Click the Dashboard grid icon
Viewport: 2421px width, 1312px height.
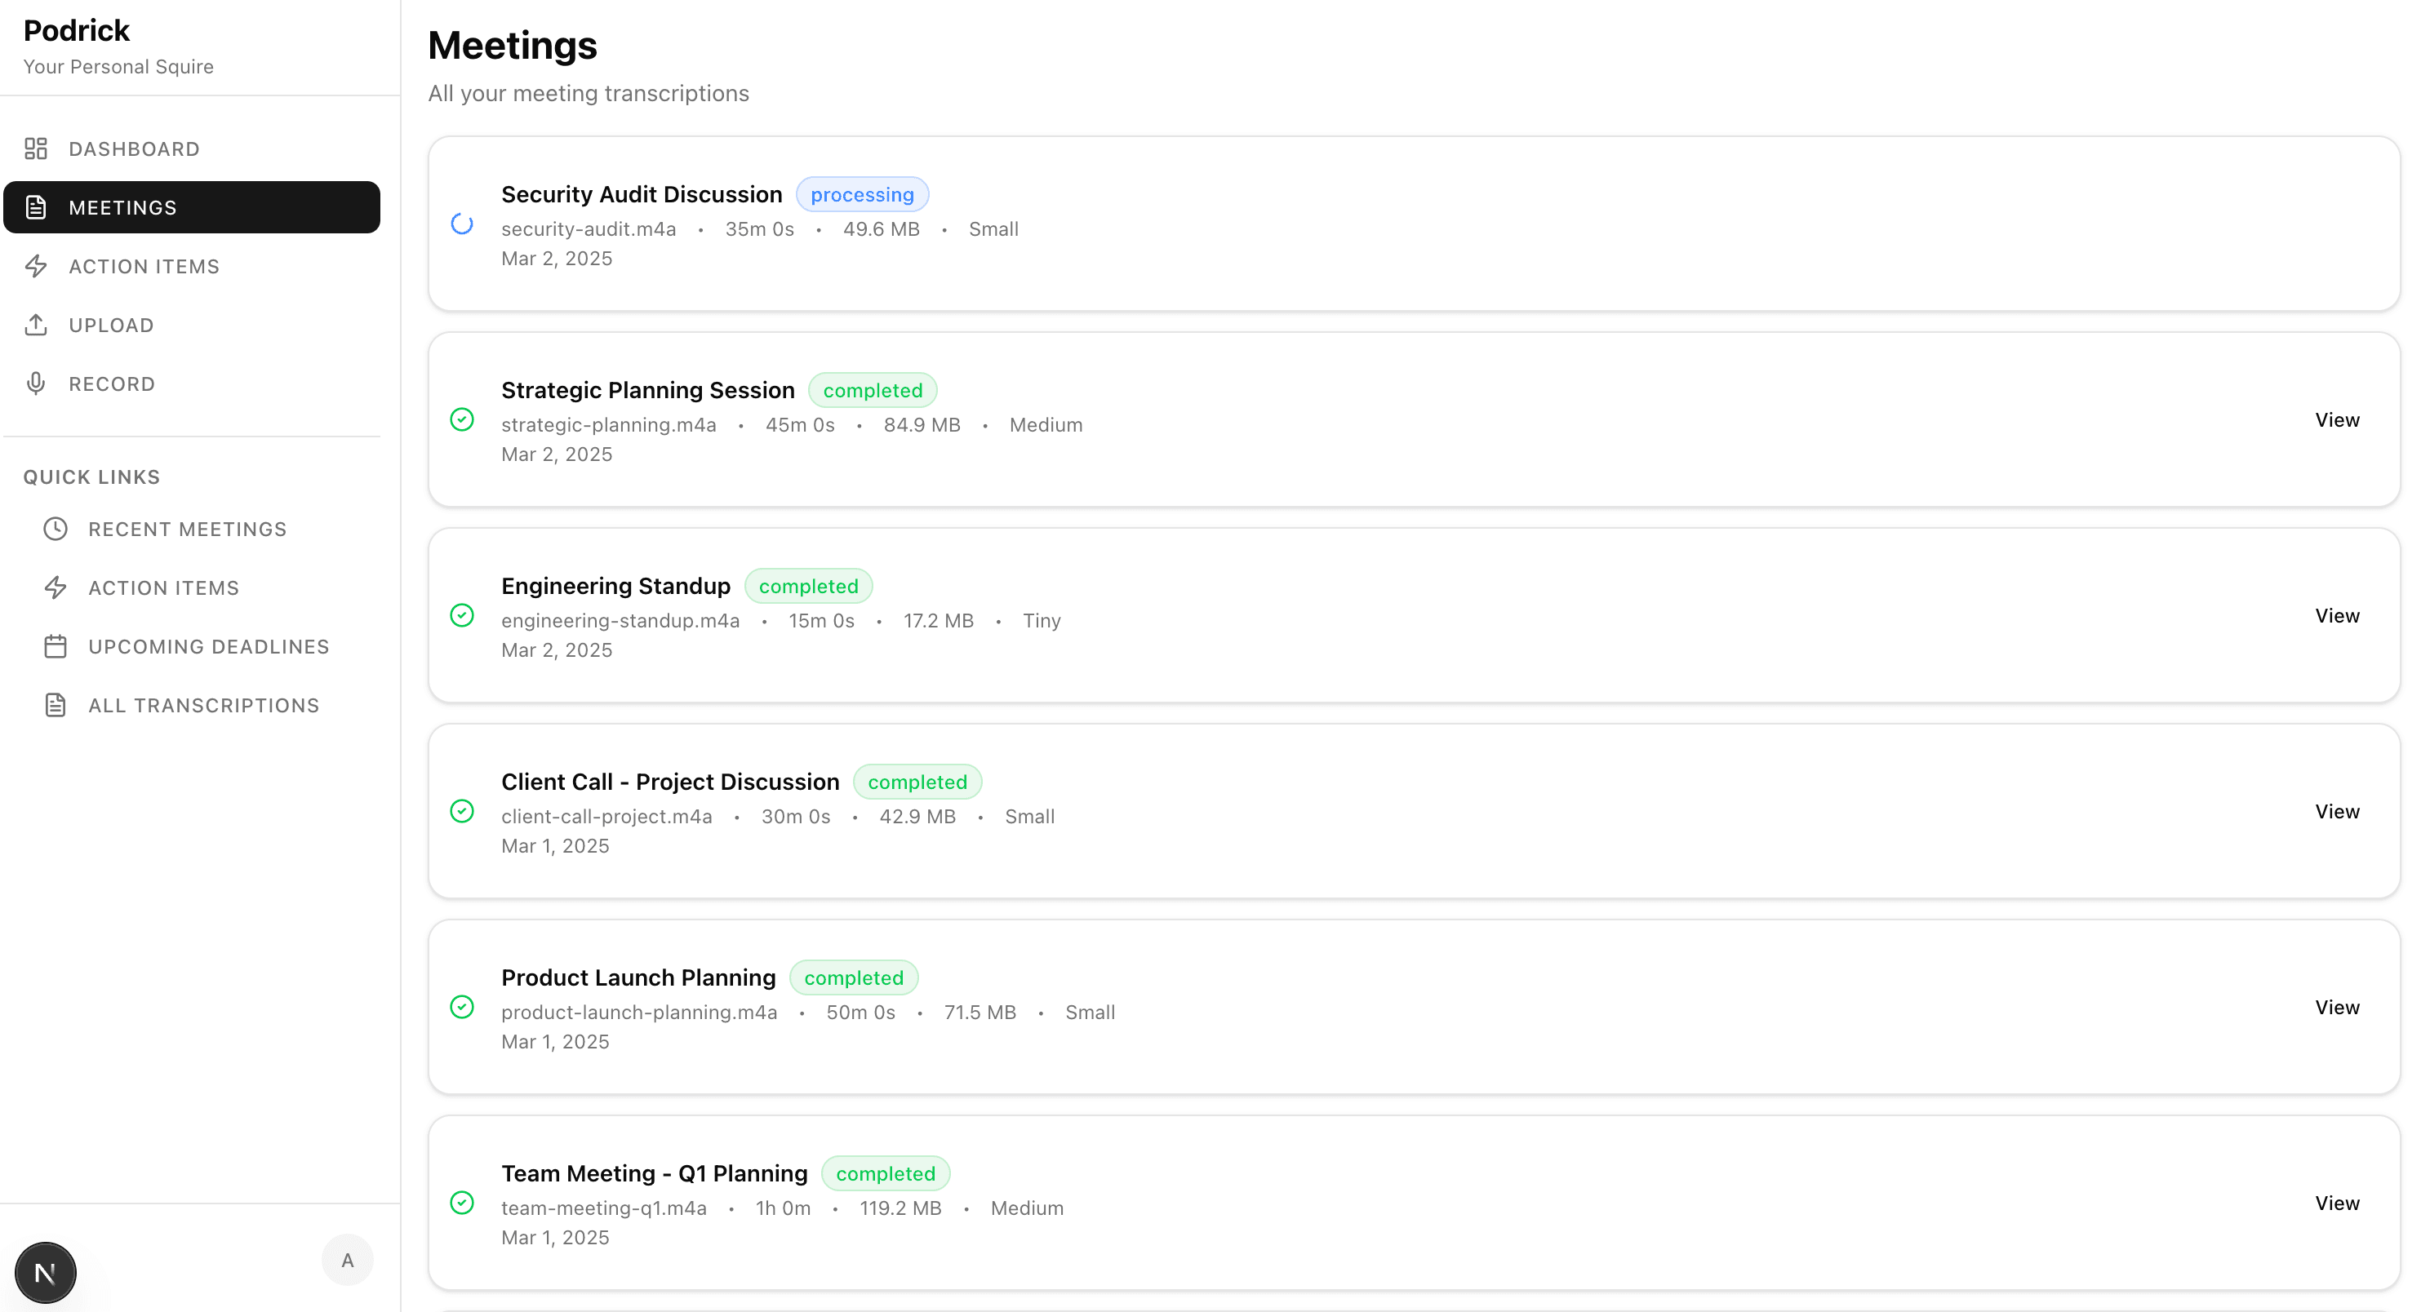coord(36,148)
